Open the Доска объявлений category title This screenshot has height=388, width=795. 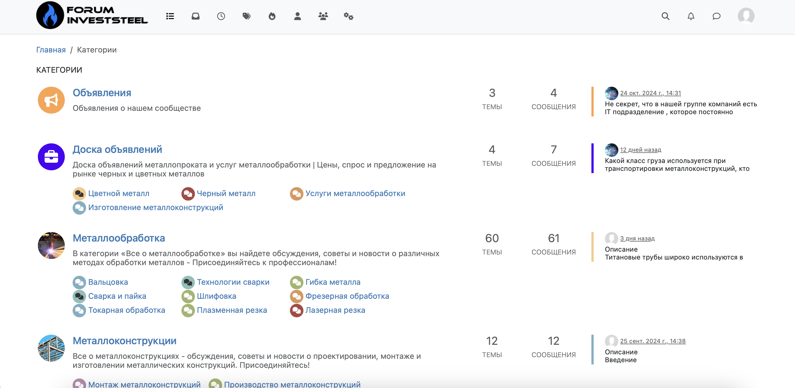(x=117, y=150)
